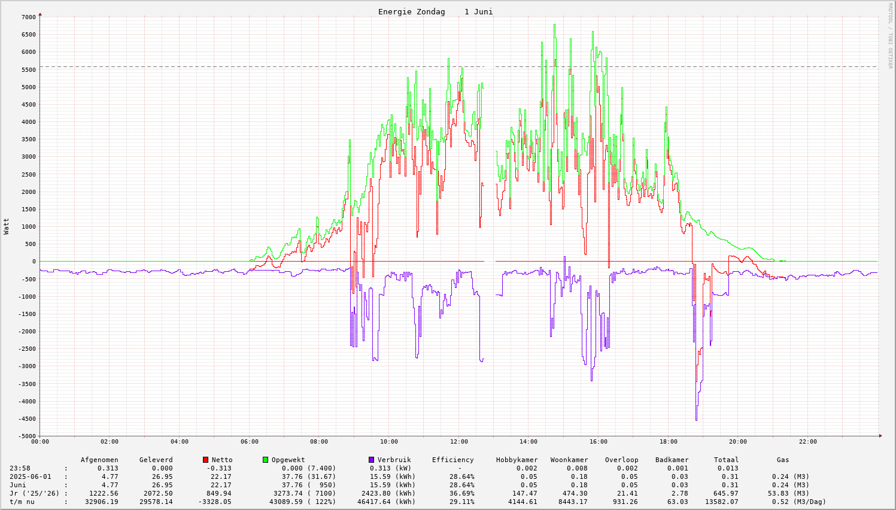Click the chart title 'Energie Zondag 1 Juni'
This screenshot has height=510, width=896.
click(x=435, y=12)
